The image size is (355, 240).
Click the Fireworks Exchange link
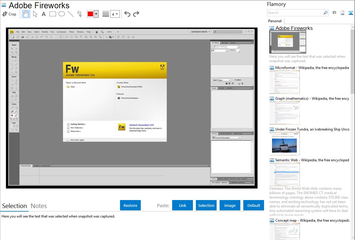130,98
